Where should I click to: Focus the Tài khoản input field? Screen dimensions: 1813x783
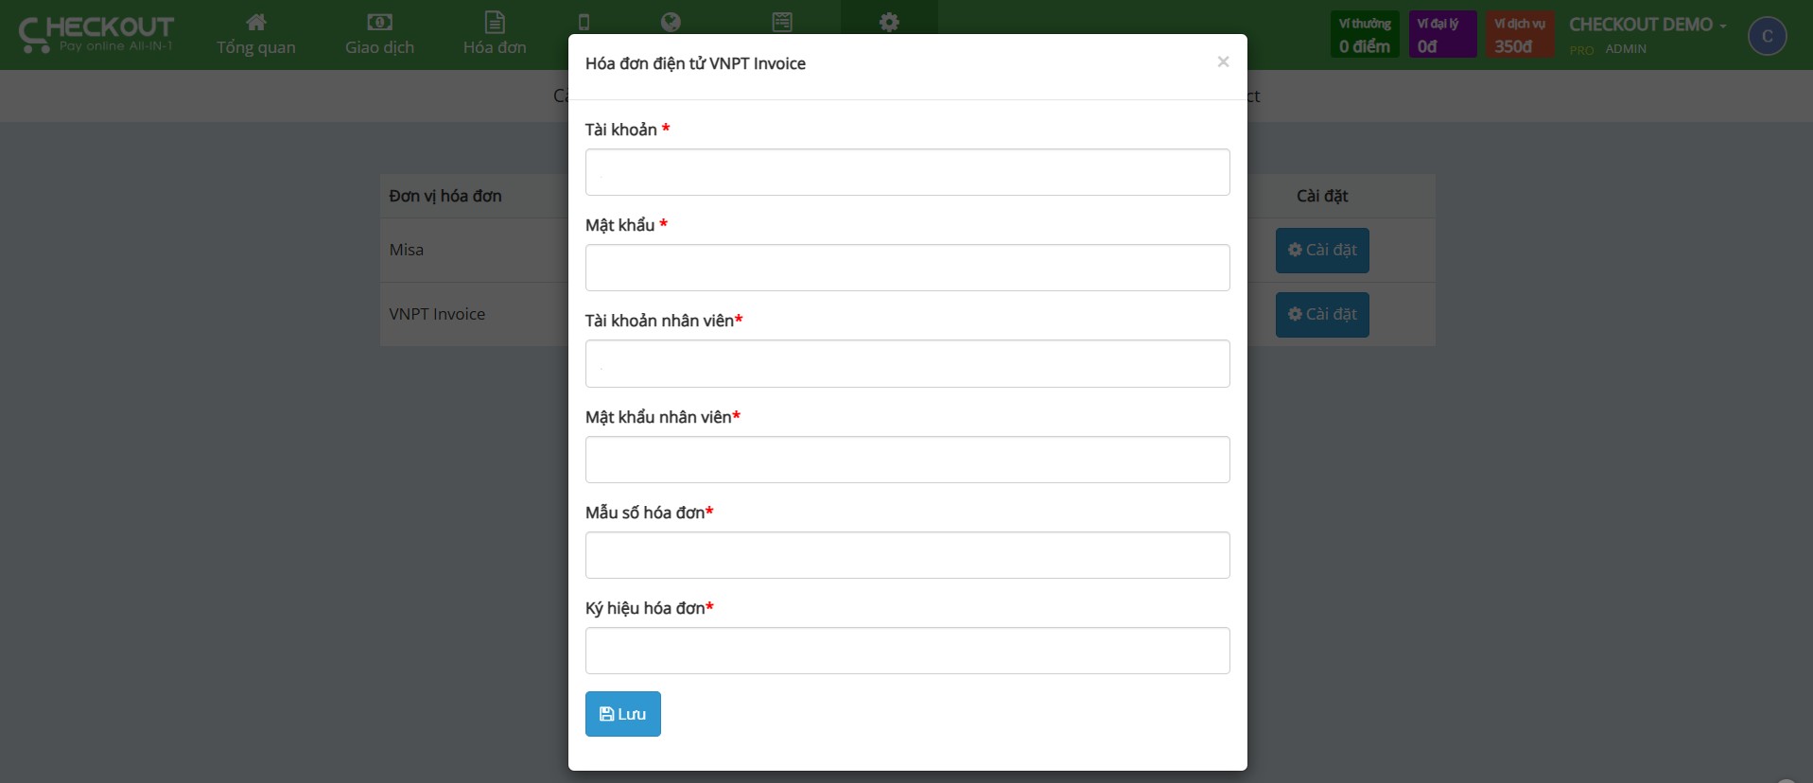908,172
